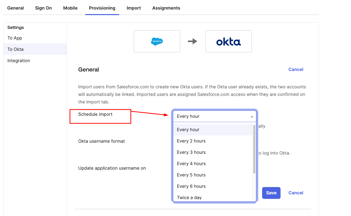The image size is (351, 216).
Task: Click Cancel link next to Save
Action: click(296, 193)
